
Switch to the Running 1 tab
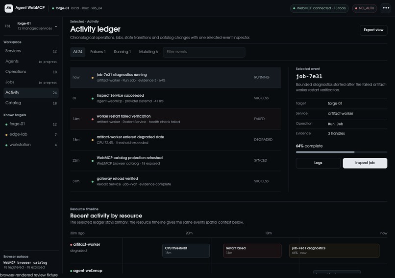click(122, 52)
